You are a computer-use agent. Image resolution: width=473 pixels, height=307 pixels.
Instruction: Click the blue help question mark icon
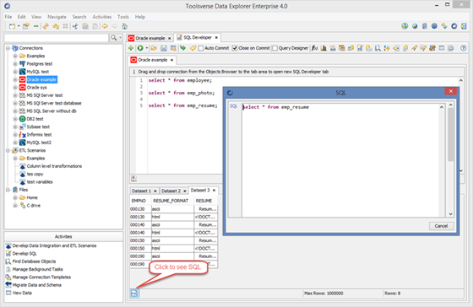click(464, 48)
